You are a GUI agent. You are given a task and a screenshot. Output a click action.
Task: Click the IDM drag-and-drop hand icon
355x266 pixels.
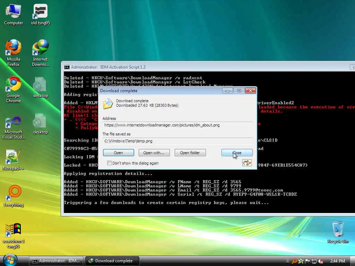pos(247,163)
